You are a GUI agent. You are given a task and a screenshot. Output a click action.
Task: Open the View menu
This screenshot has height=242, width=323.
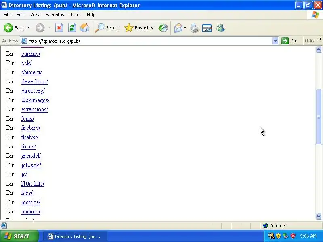[35, 15]
